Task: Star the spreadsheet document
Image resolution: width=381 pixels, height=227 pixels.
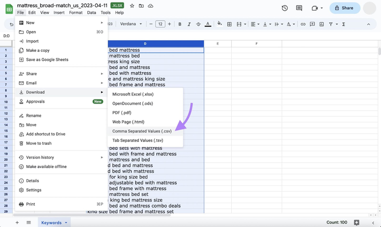Action: coord(132,6)
